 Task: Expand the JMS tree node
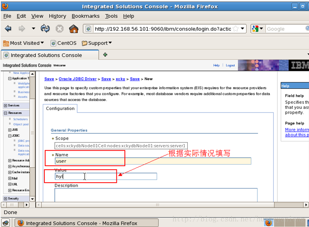[10, 130]
